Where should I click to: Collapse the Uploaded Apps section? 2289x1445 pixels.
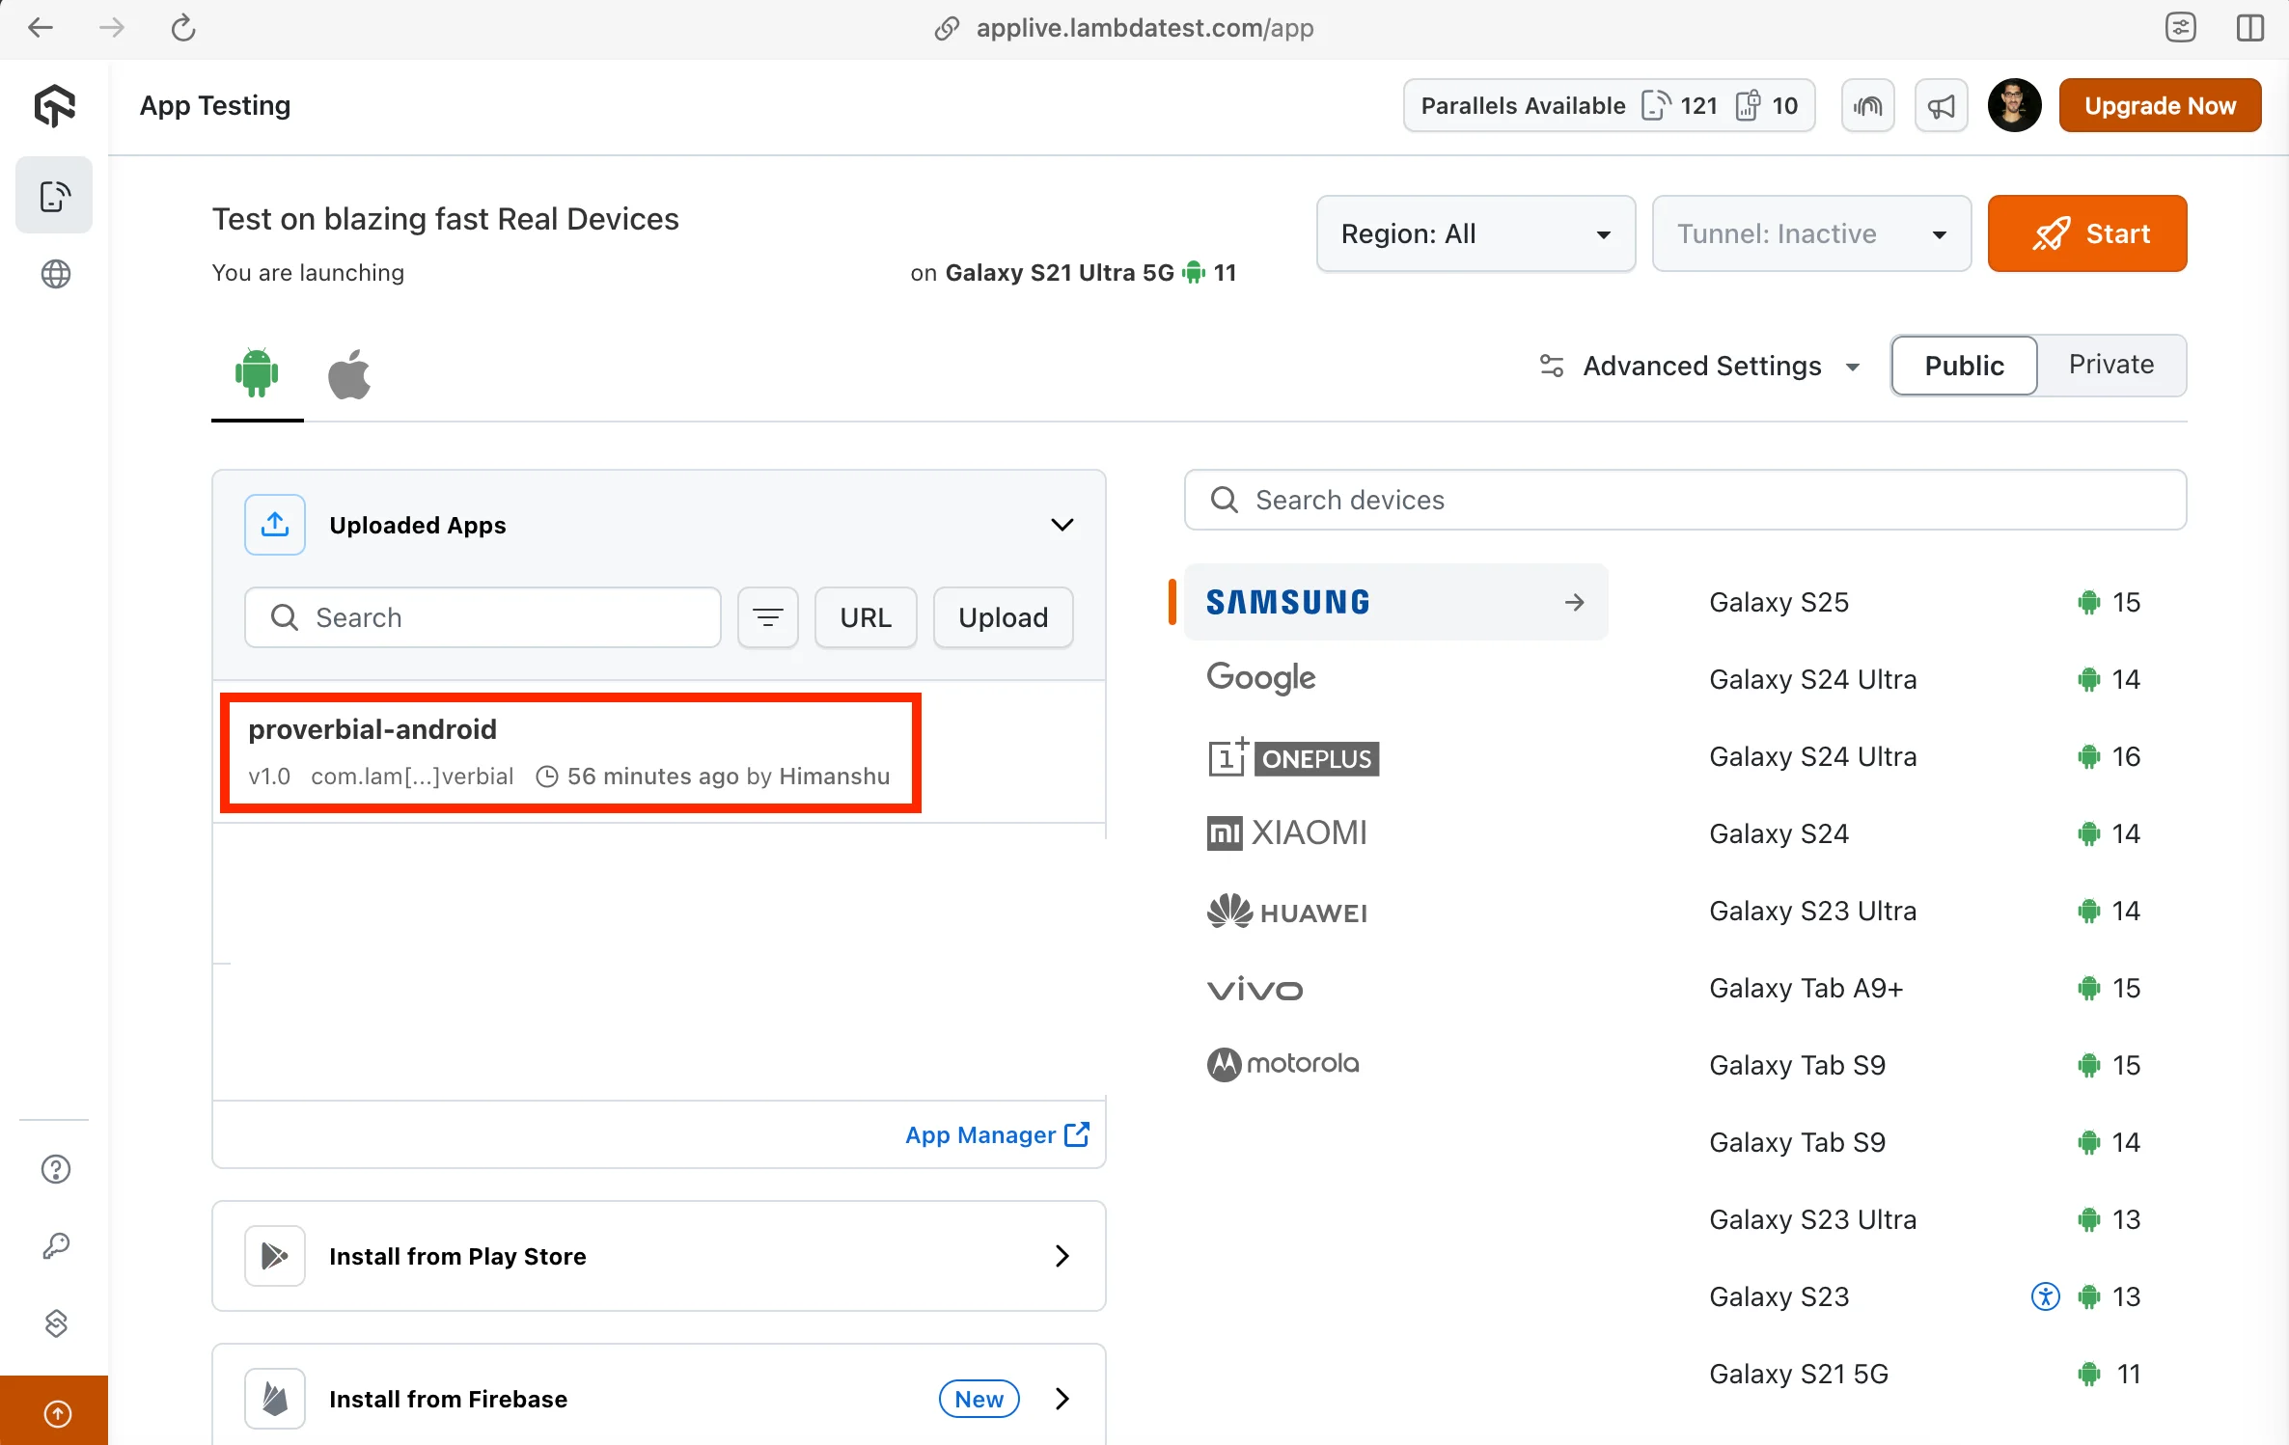point(1062,525)
